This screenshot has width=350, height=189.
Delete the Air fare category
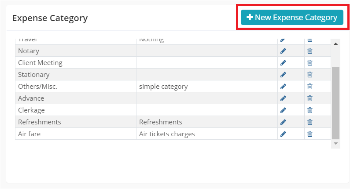pos(309,134)
